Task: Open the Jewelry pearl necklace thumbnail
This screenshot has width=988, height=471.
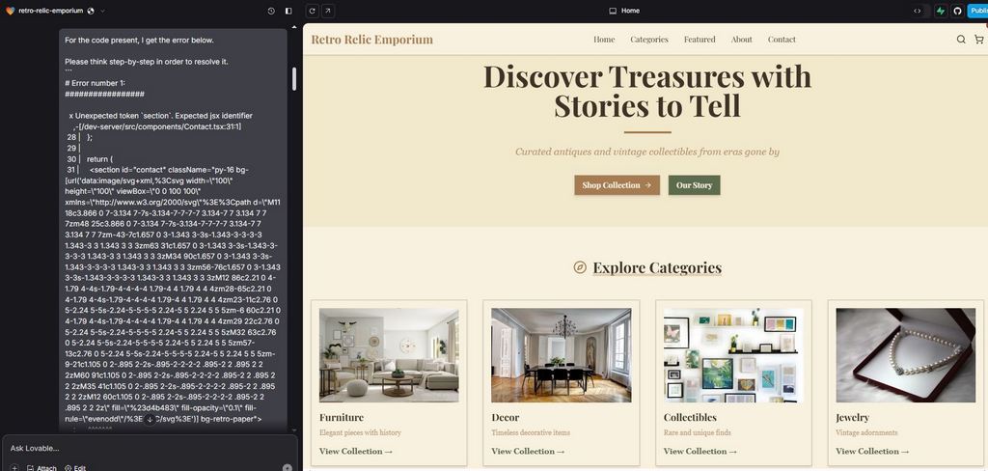Action: [905, 355]
